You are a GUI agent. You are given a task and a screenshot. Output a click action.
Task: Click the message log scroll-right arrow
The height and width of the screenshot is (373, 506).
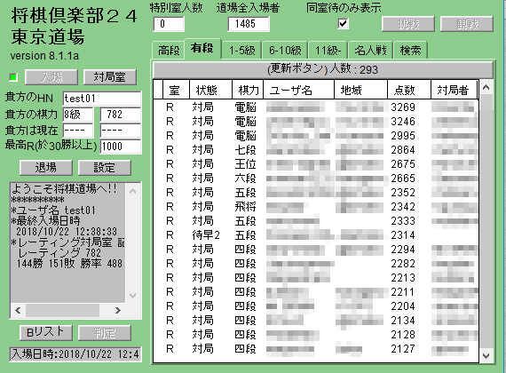(x=118, y=310)
